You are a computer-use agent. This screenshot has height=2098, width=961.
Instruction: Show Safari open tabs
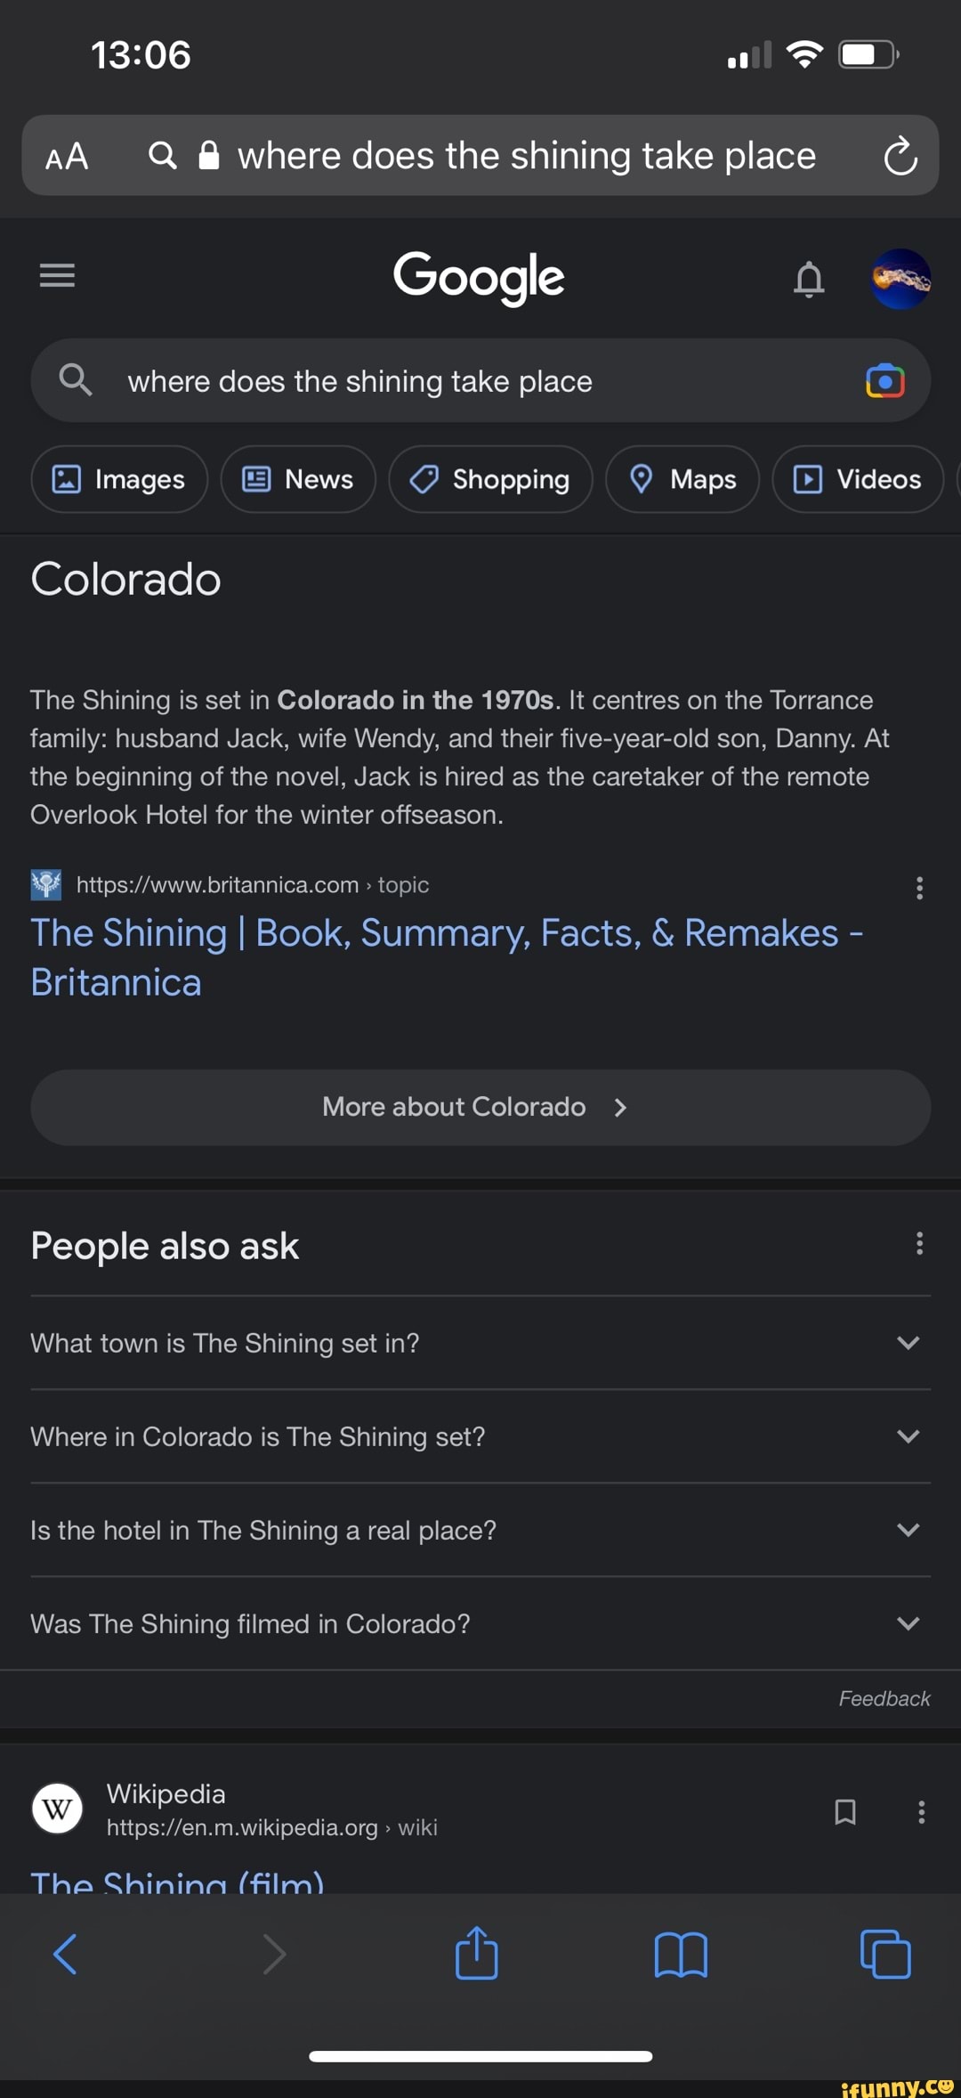[x=885, y=1955]
